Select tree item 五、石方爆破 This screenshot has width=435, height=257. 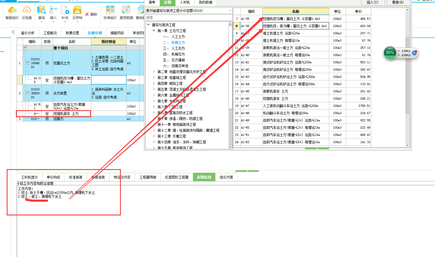[x=174, y=60]
